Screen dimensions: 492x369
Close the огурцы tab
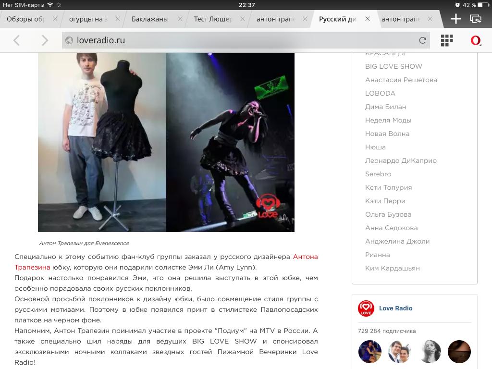pos(118,19)
